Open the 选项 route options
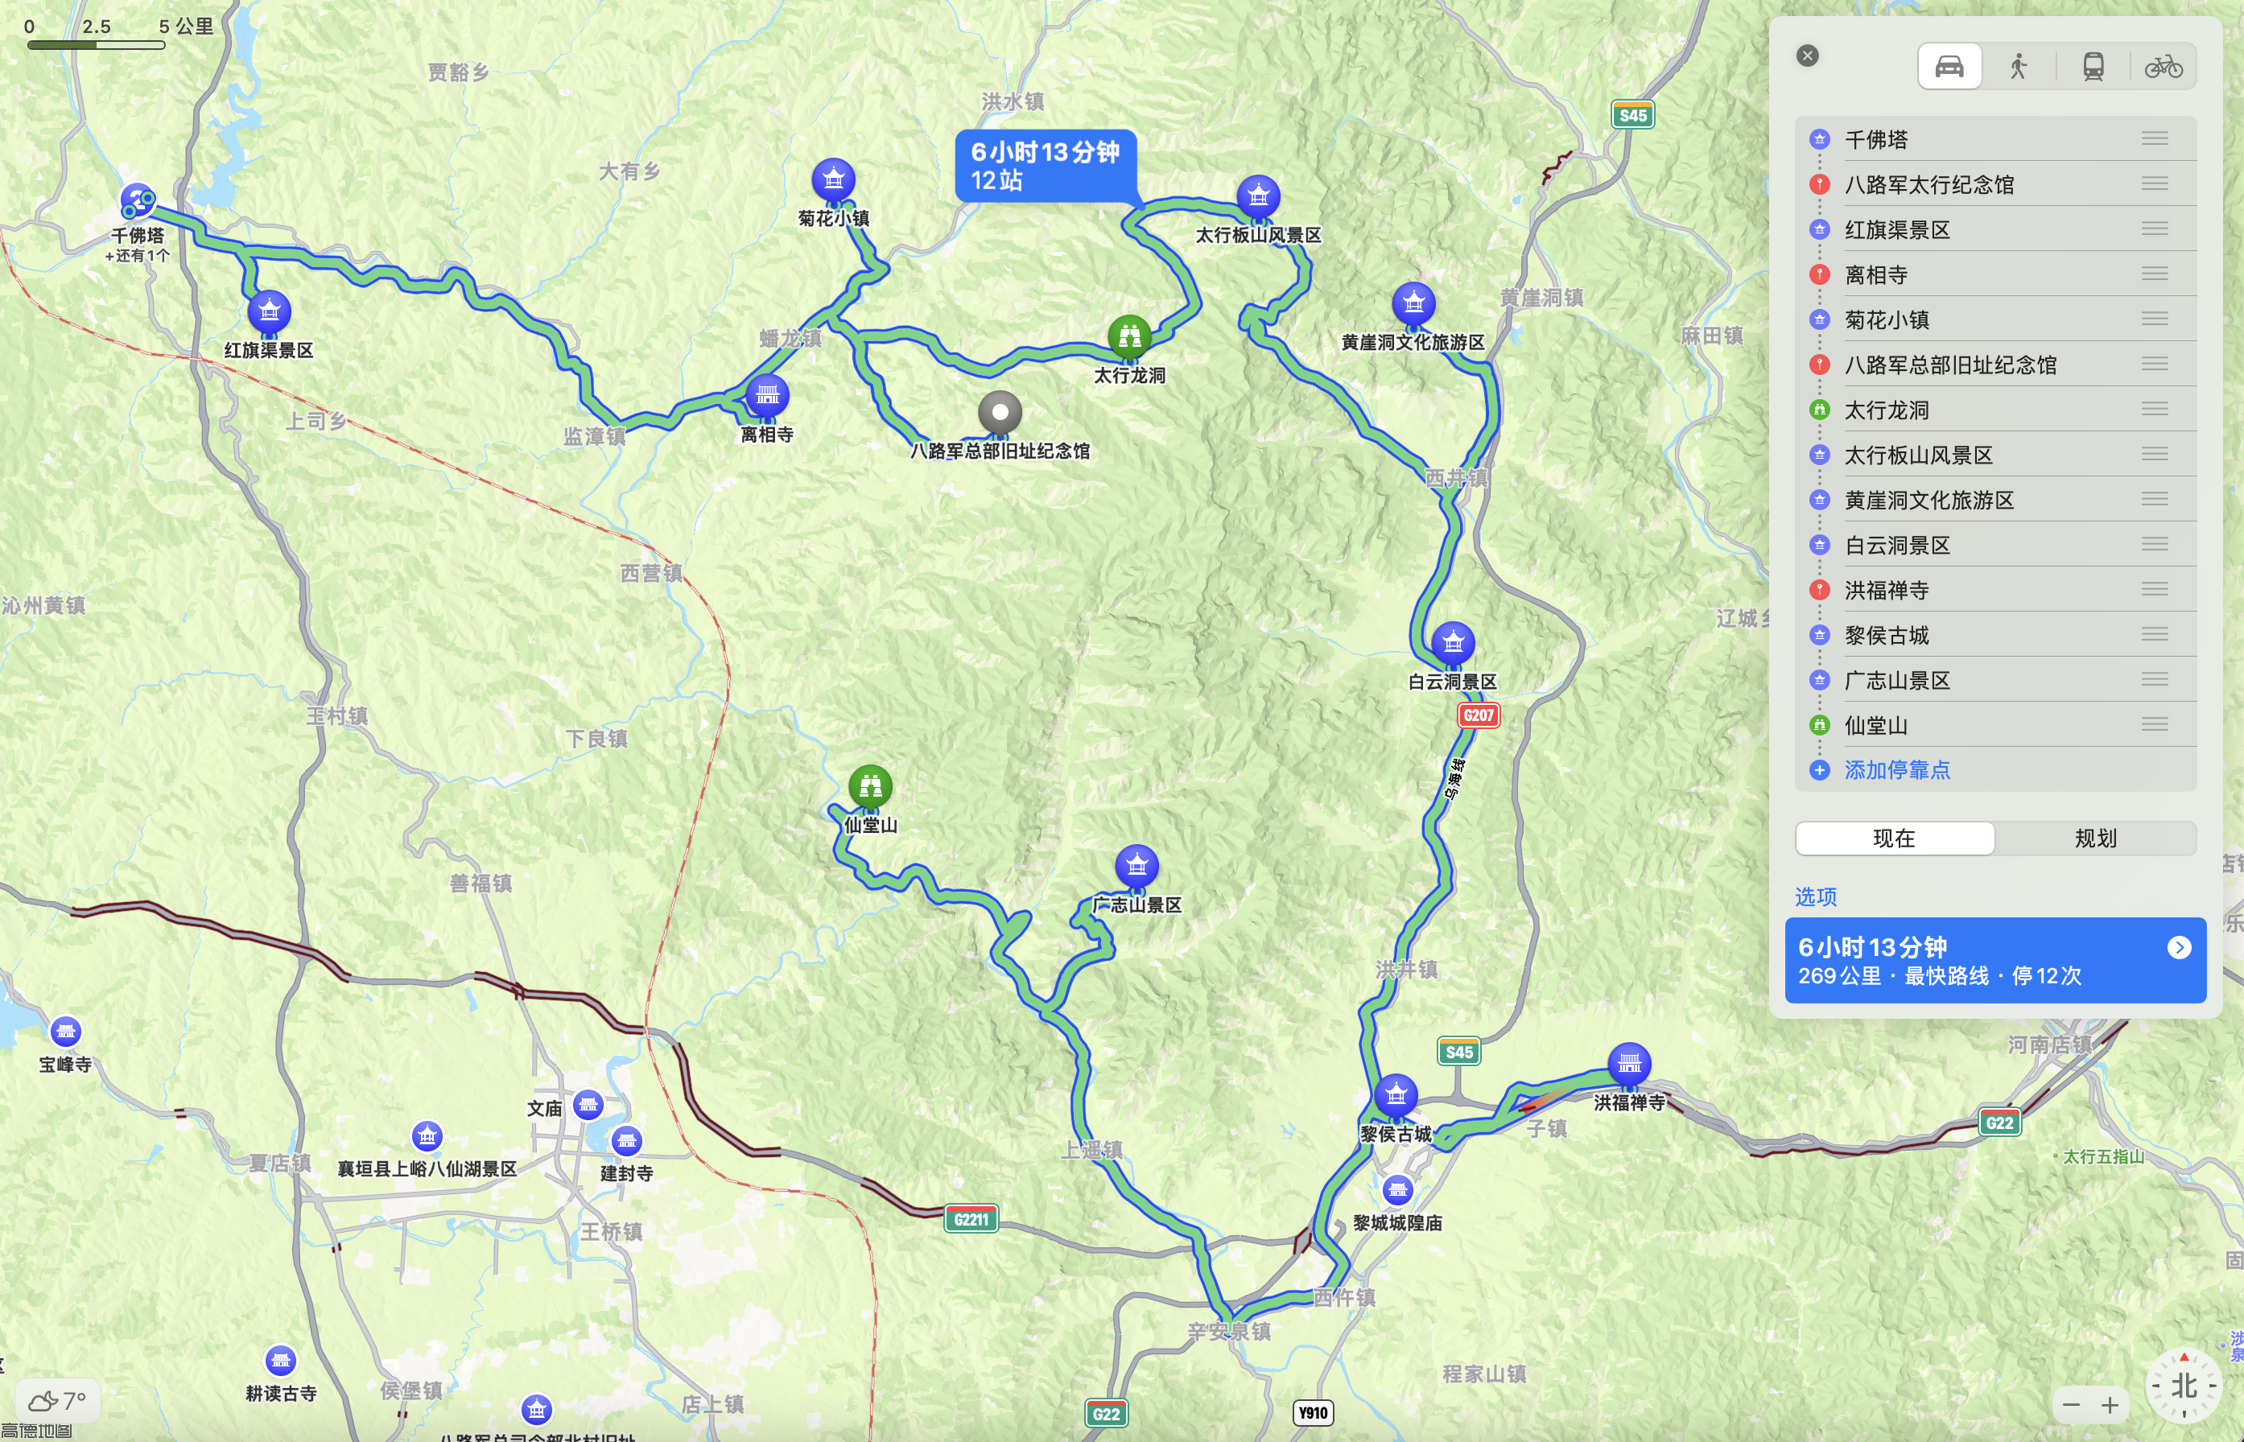Image resolution: width=2244 pixels, height=1442 pixels. tap(1816, 896)
